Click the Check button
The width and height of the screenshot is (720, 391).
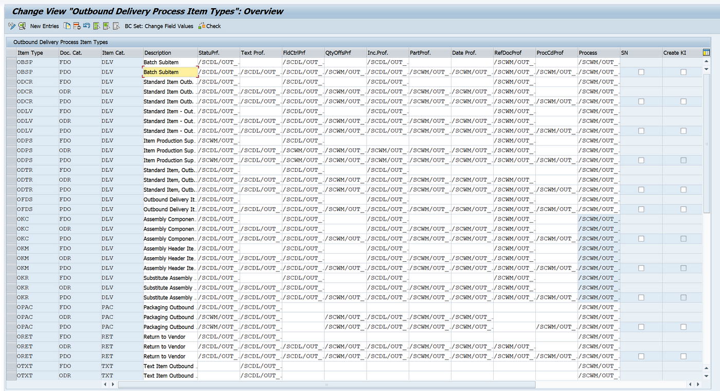tap(210, 26)
